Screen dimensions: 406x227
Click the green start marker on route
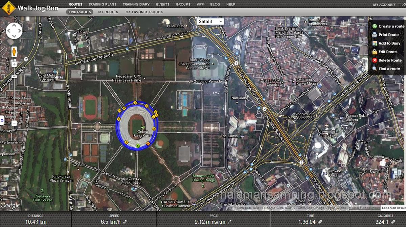pyautogui.click(x=138, y=146)
